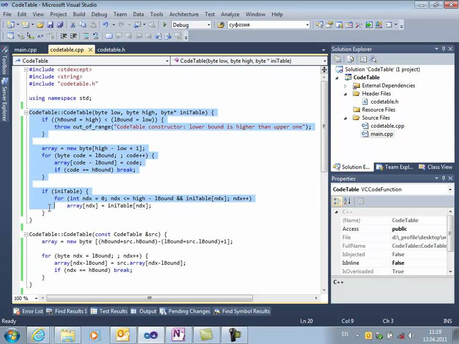
Task: Start debugging with the green play icon
Action: point(164,25)
